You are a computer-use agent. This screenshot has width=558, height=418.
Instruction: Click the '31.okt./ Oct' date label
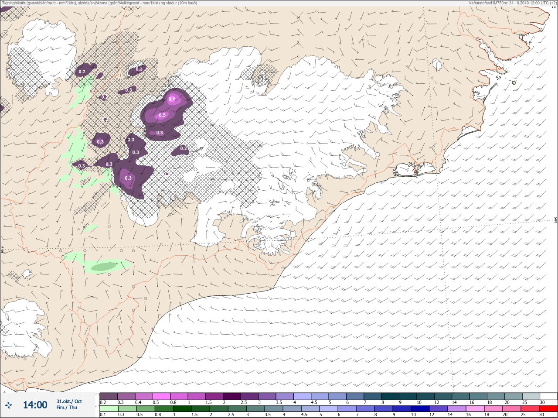[x=69, y=401]
